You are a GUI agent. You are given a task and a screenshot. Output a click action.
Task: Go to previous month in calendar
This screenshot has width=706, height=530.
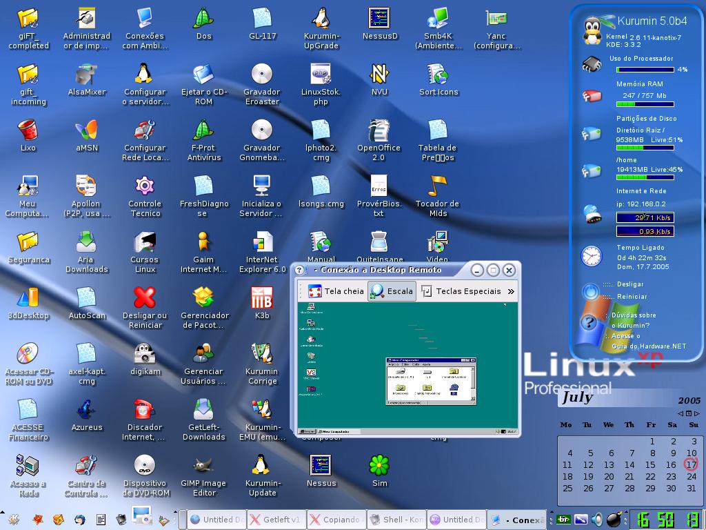pos(680,413)
